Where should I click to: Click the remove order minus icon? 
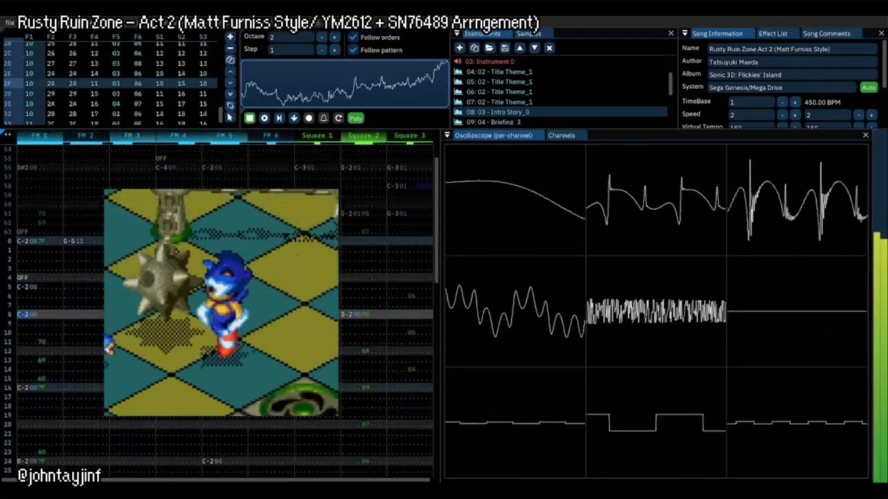click(230, 48)
